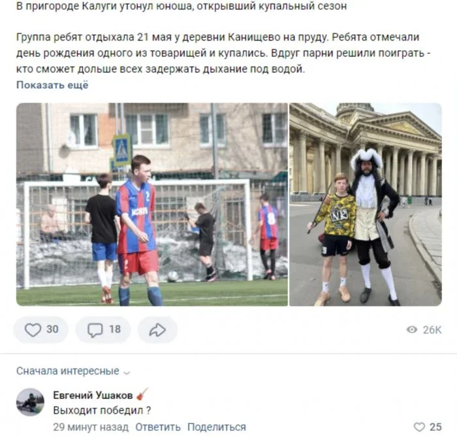457x436 pixels.
Task: Click the comment likes count 25
Action: [x=435, y=428]
